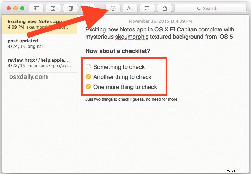Click the 'How about a checklist?' heading
Image resolution: width=251 pixels, height=174 pixels.
point(118,51)
